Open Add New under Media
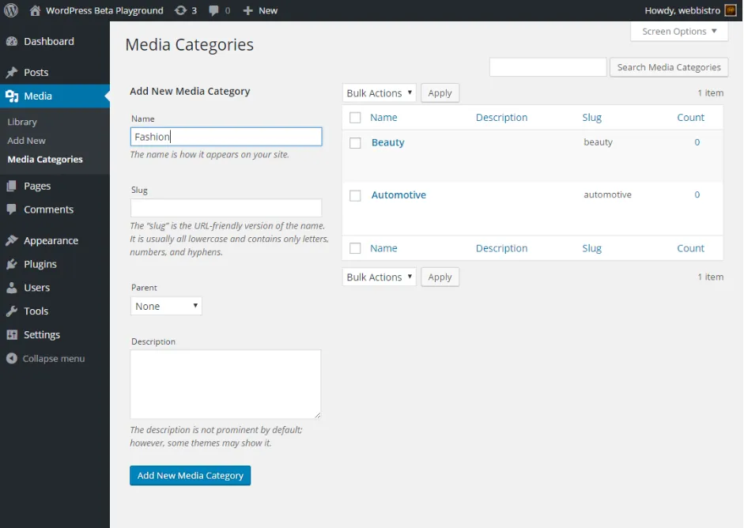 [x=26, y=141]
